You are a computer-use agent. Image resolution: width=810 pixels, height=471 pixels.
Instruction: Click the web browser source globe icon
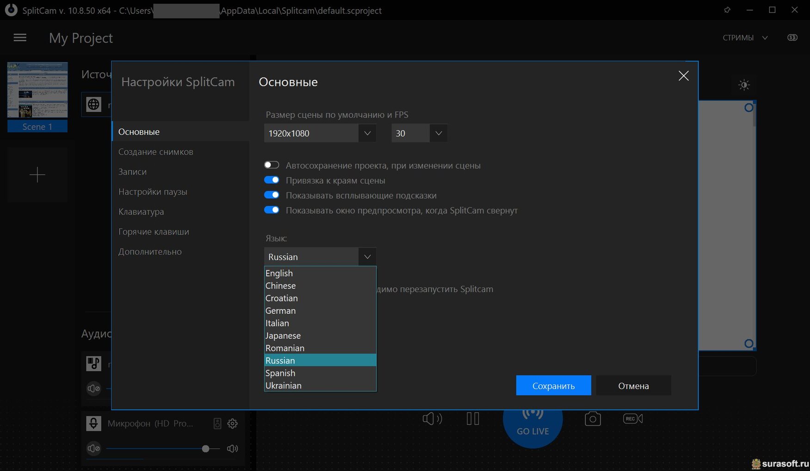click(94, 104)
